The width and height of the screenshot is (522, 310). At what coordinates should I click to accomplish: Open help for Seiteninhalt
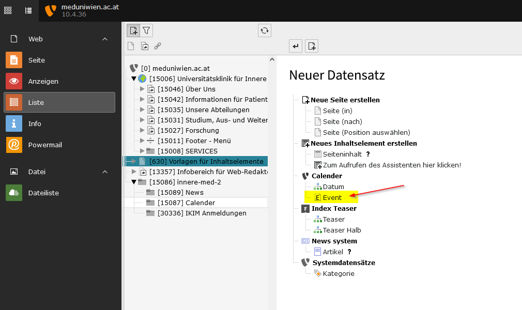368,154
